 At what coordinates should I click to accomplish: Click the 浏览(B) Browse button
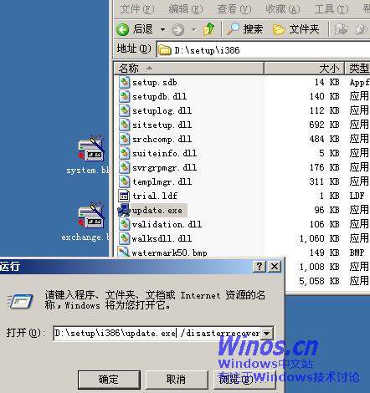pyautogui.click(x=244, y=380)
